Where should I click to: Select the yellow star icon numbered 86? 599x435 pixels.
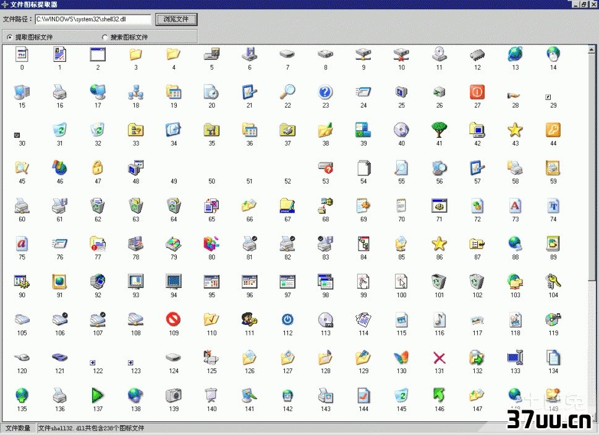pyautogui.click(x=440, y=243)
